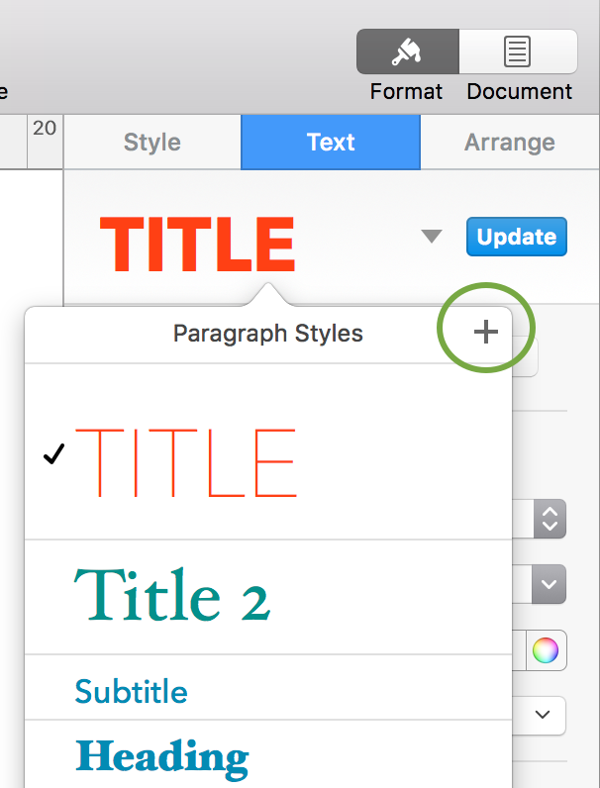Image resolution: width=600 pixels, height=788 pixels.
Task: Click the large bold TITLE style name
Action: 197,245
